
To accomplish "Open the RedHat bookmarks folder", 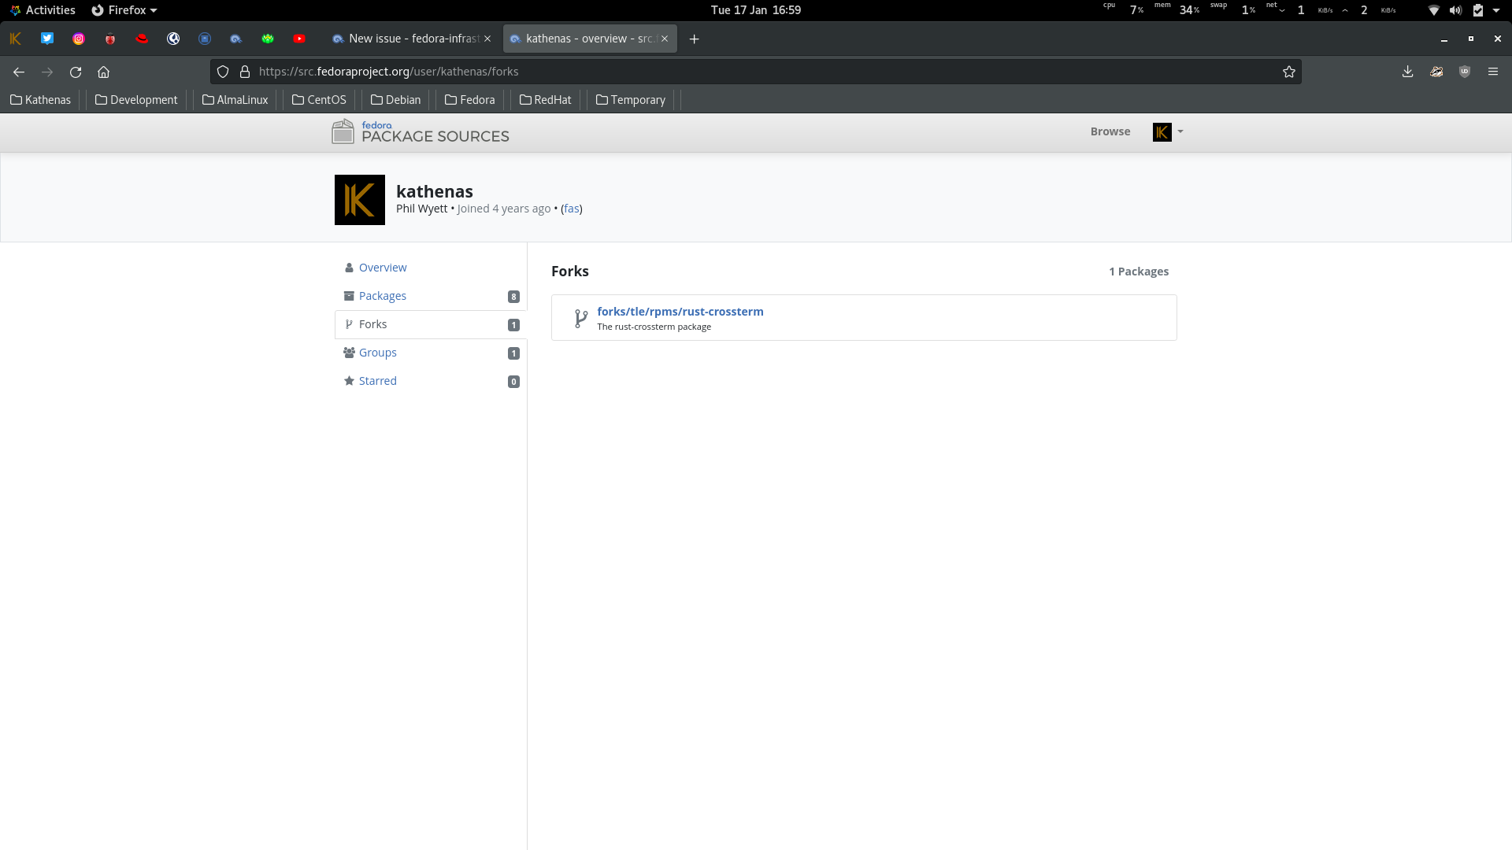I will (x=545, y=100).
